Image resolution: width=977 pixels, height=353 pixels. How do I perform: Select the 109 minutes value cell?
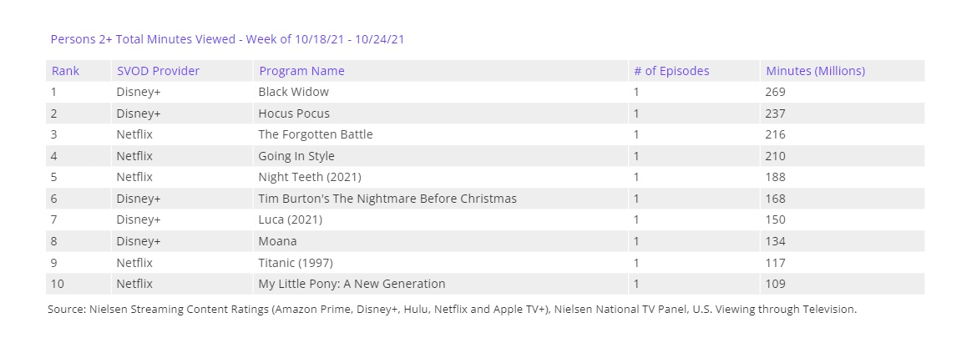pos(775,284)
